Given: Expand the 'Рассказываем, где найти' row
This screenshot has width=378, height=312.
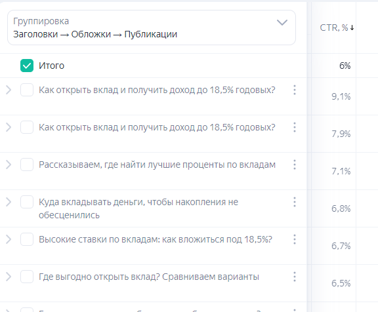Looking at the screenshot, I should [x=9, y=165].
